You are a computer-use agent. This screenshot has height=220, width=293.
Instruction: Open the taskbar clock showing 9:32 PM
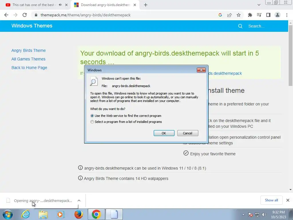pos(278,215)
